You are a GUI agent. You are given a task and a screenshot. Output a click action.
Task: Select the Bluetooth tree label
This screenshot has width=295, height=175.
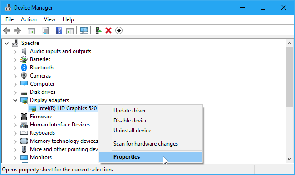(x=42, y=68)
